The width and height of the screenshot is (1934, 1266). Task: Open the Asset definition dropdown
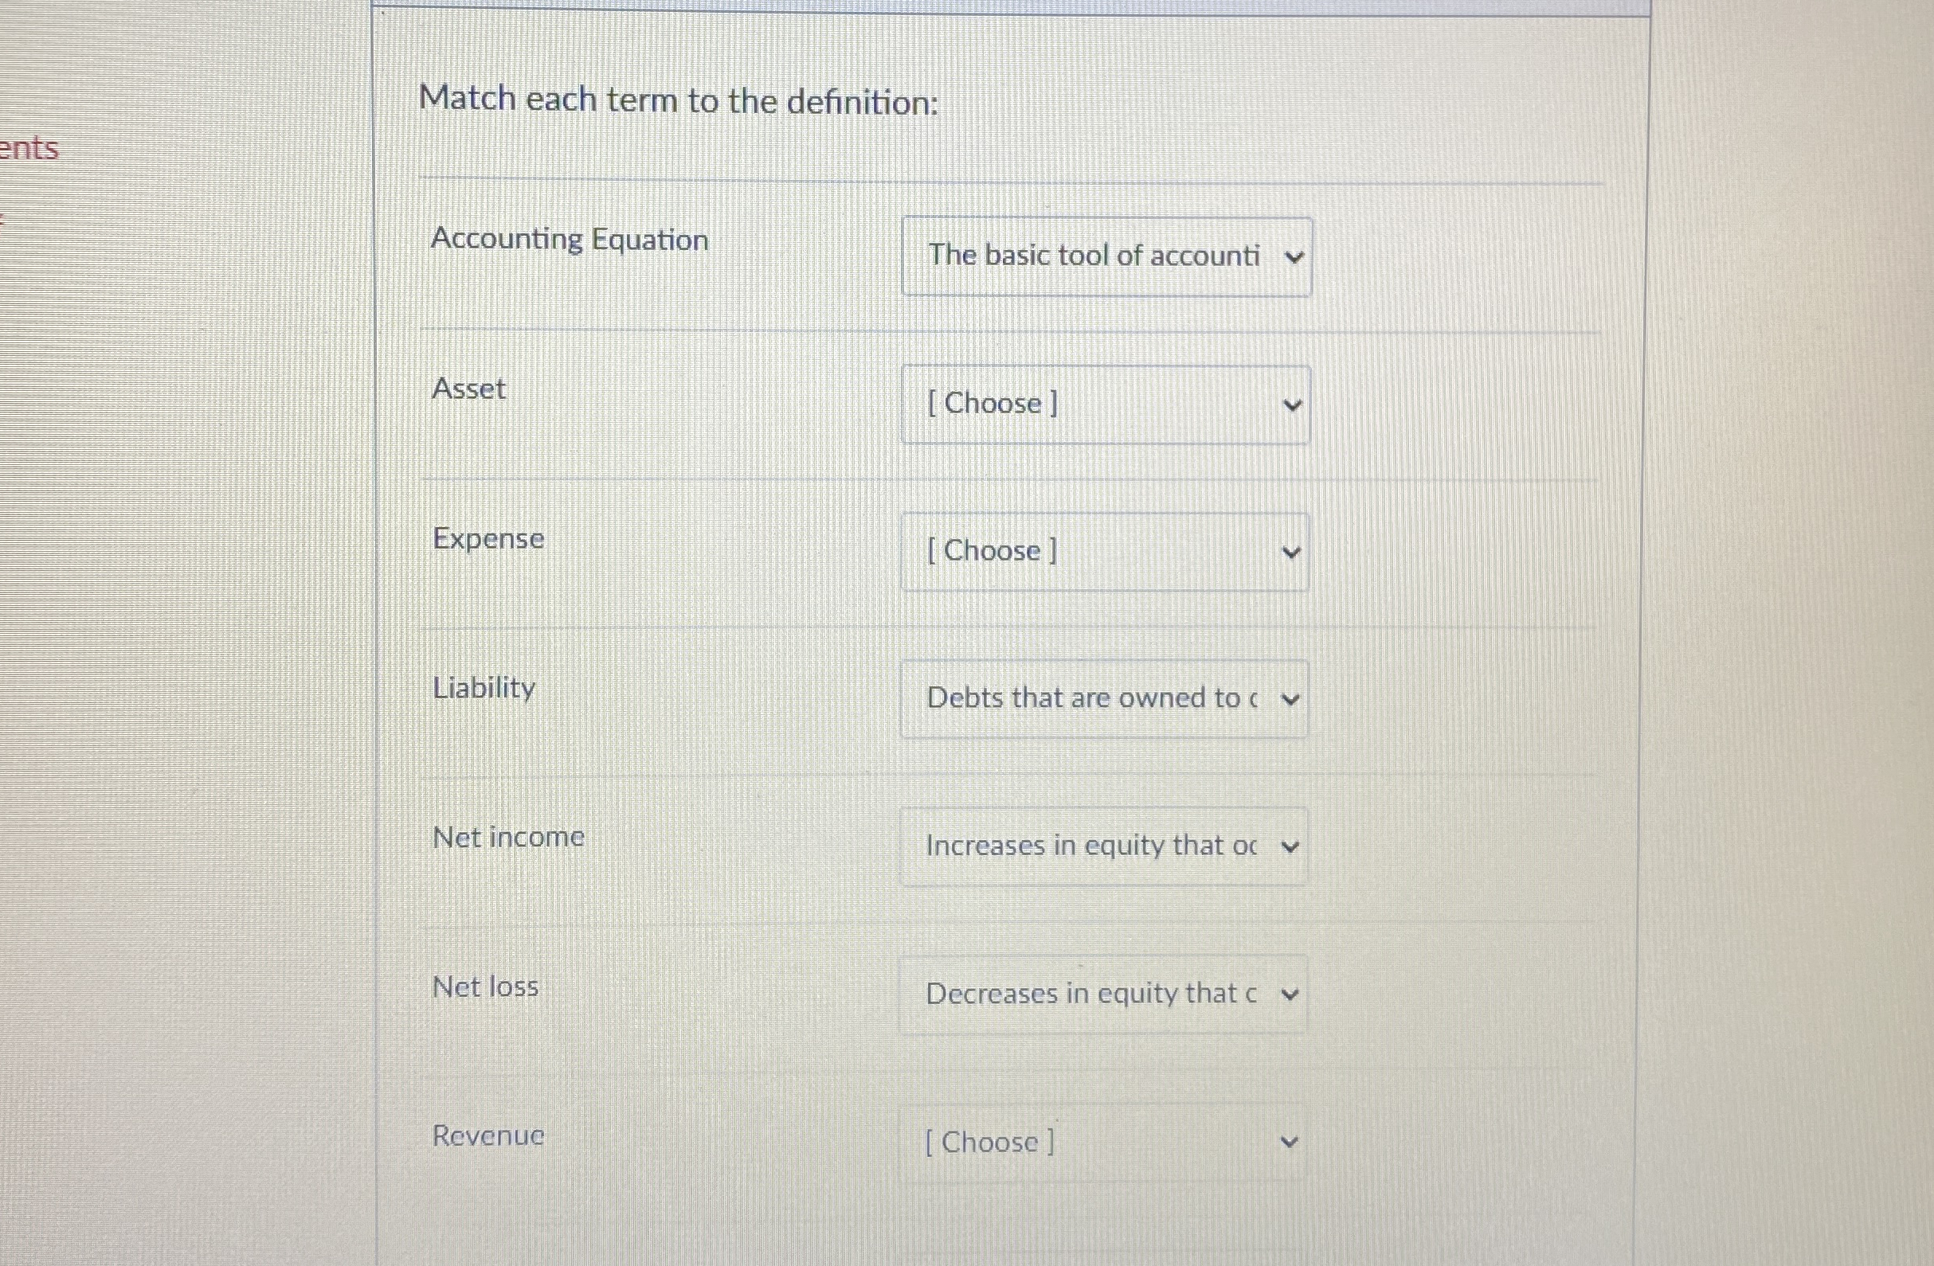[x=1105, y=404]
